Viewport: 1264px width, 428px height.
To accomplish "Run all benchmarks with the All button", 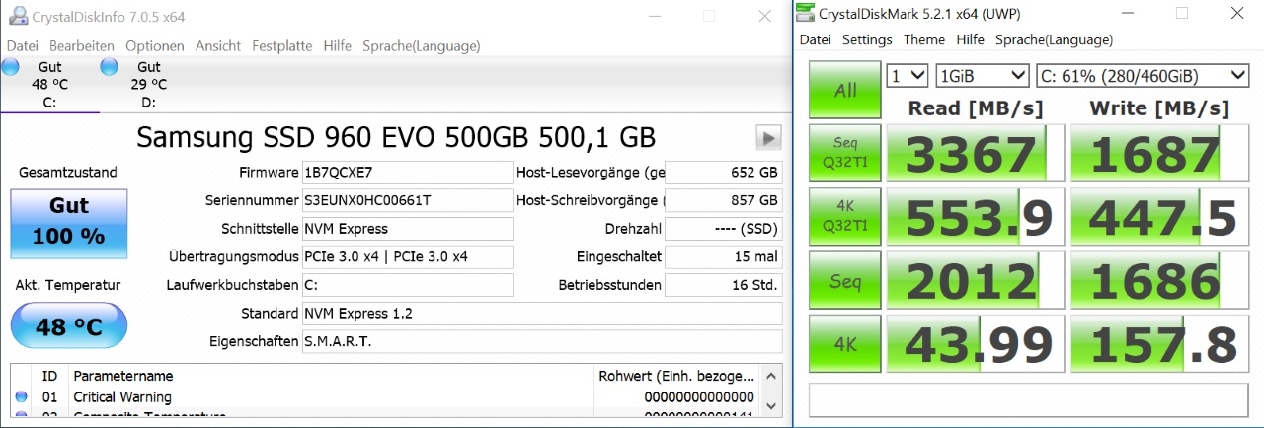I will (845, 91).
